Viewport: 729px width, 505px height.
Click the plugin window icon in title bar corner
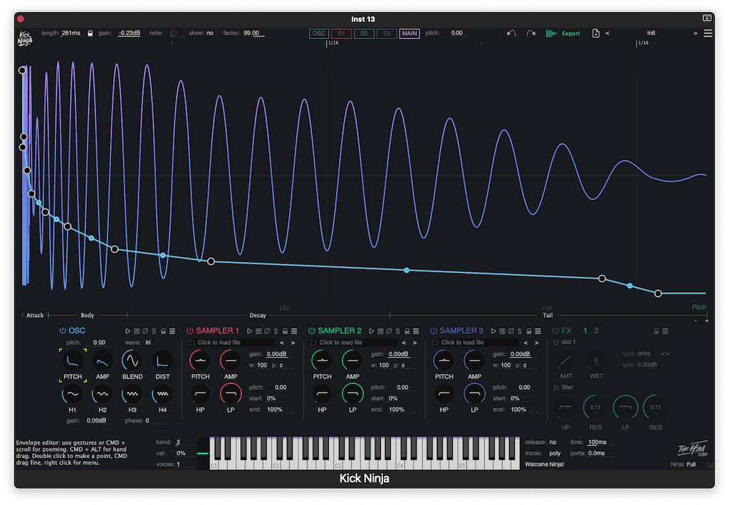(707, 18)
